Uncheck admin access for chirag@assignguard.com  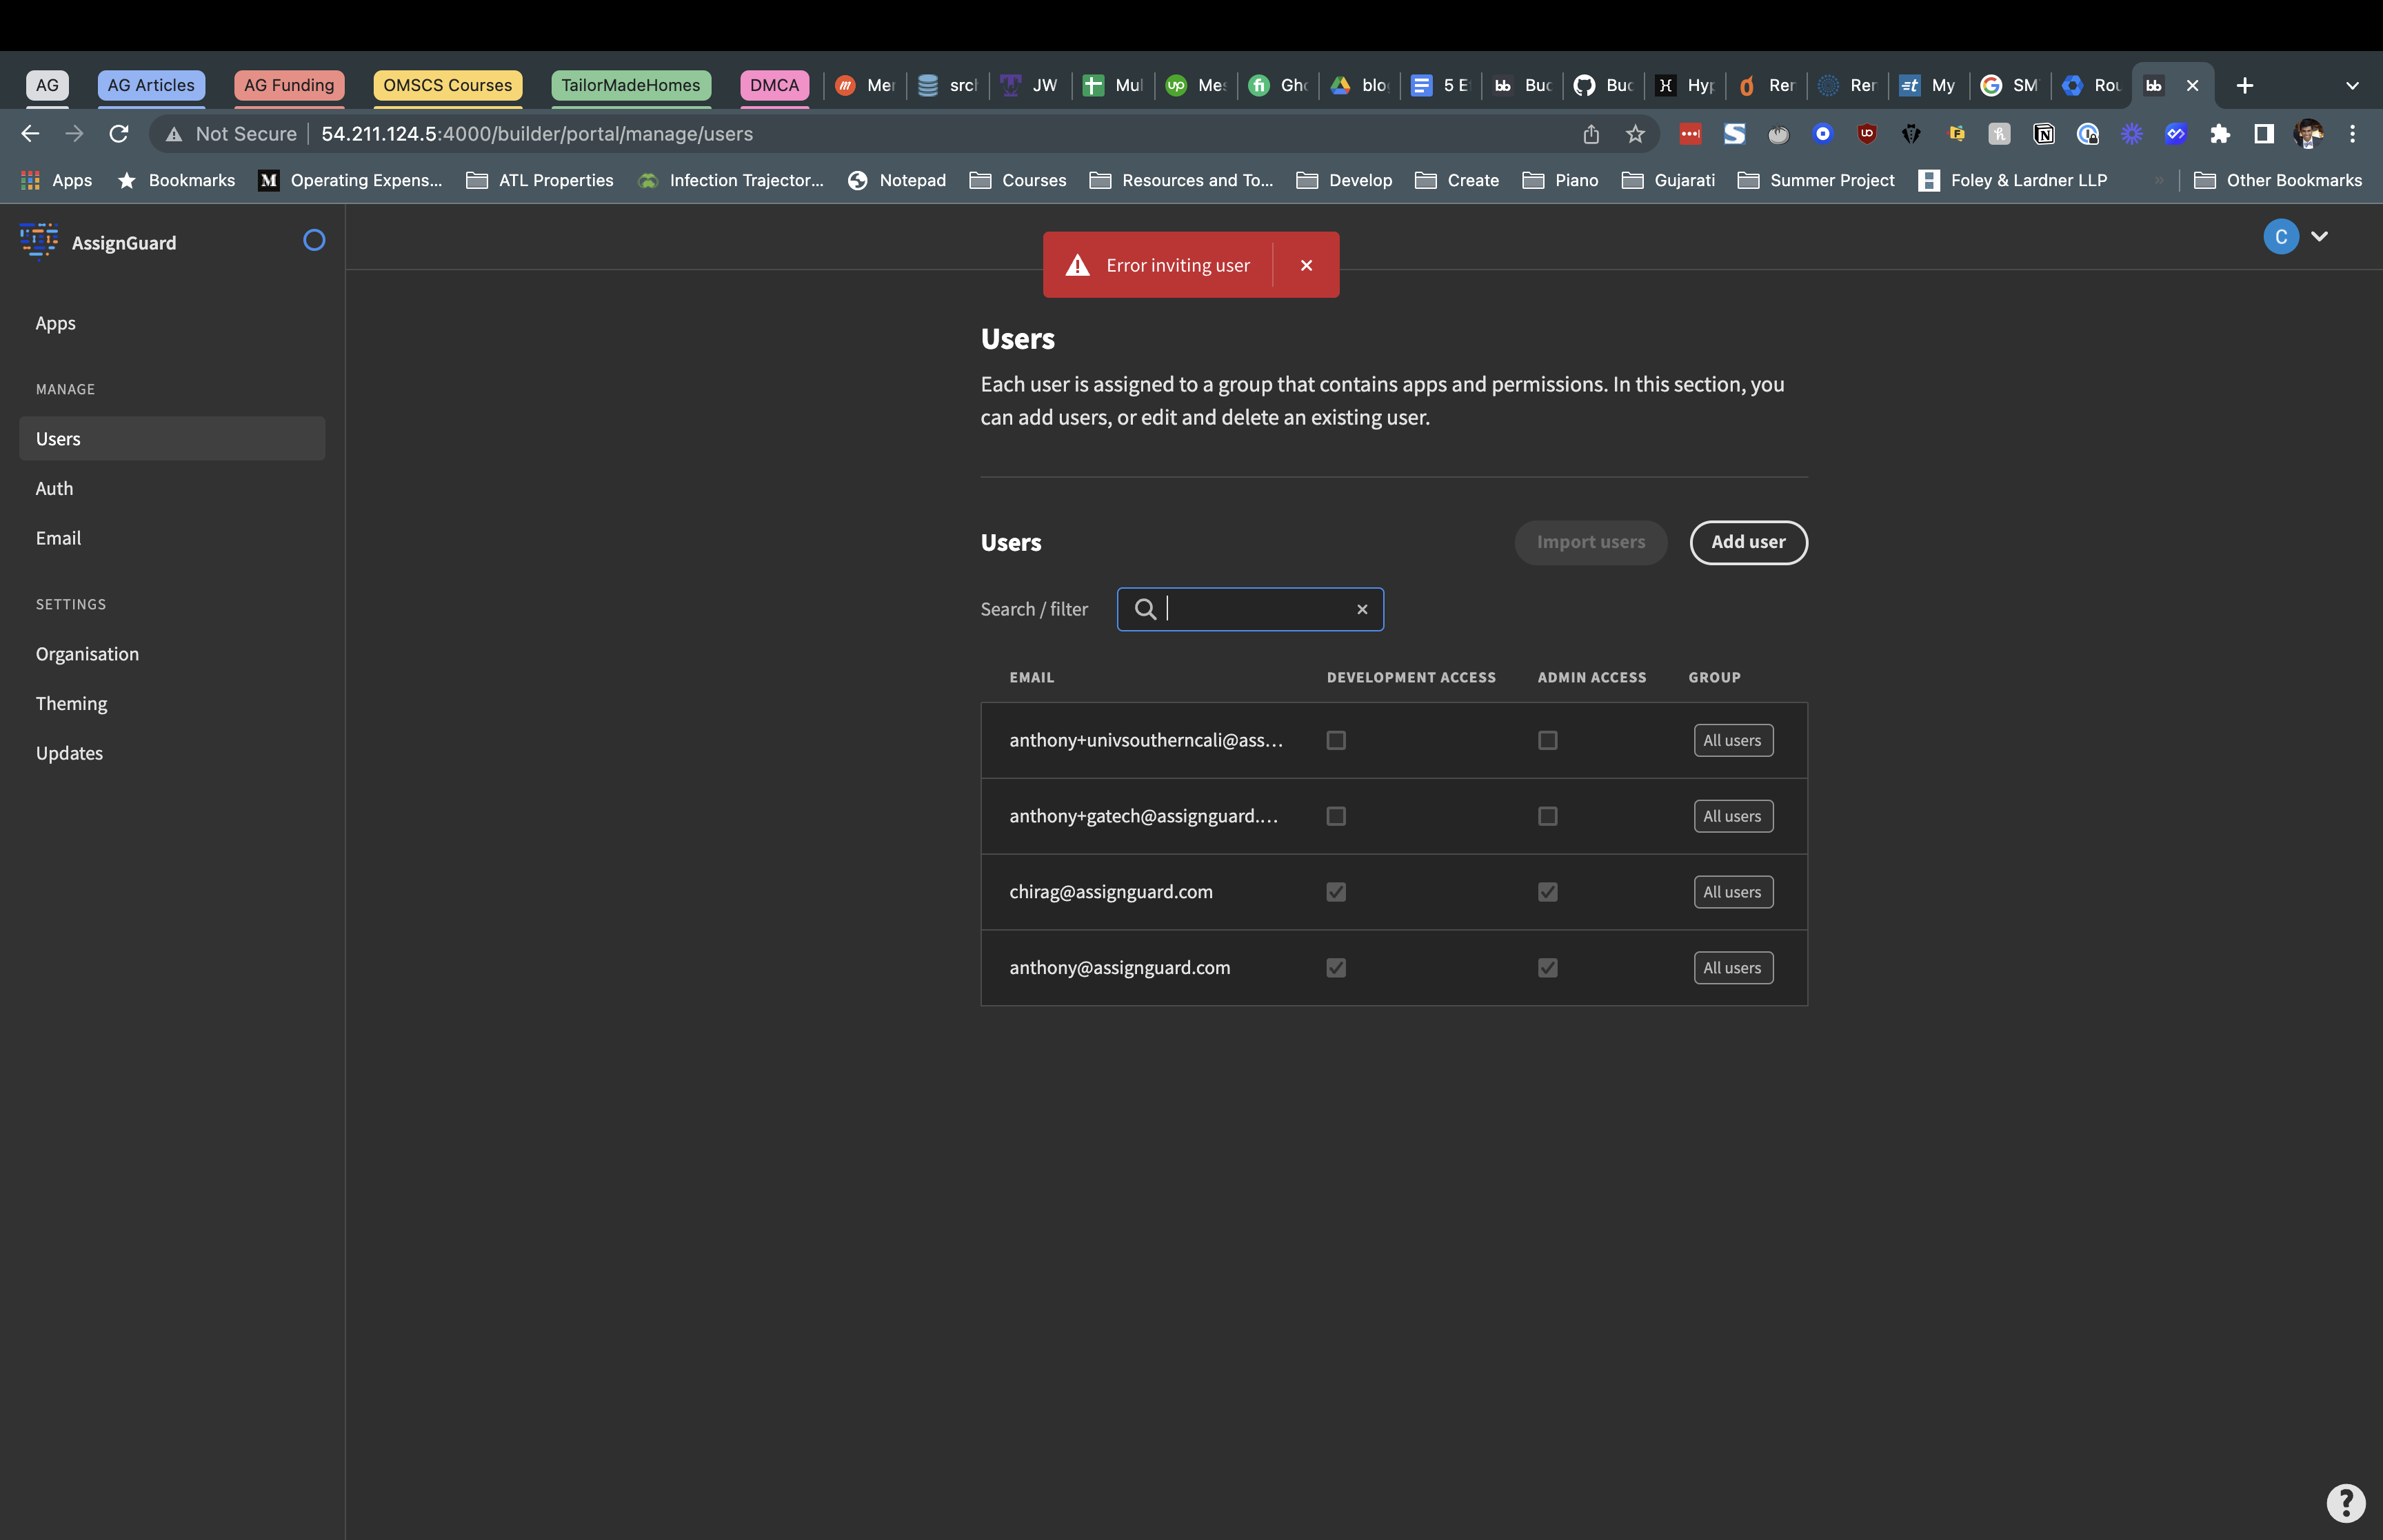1546,891
